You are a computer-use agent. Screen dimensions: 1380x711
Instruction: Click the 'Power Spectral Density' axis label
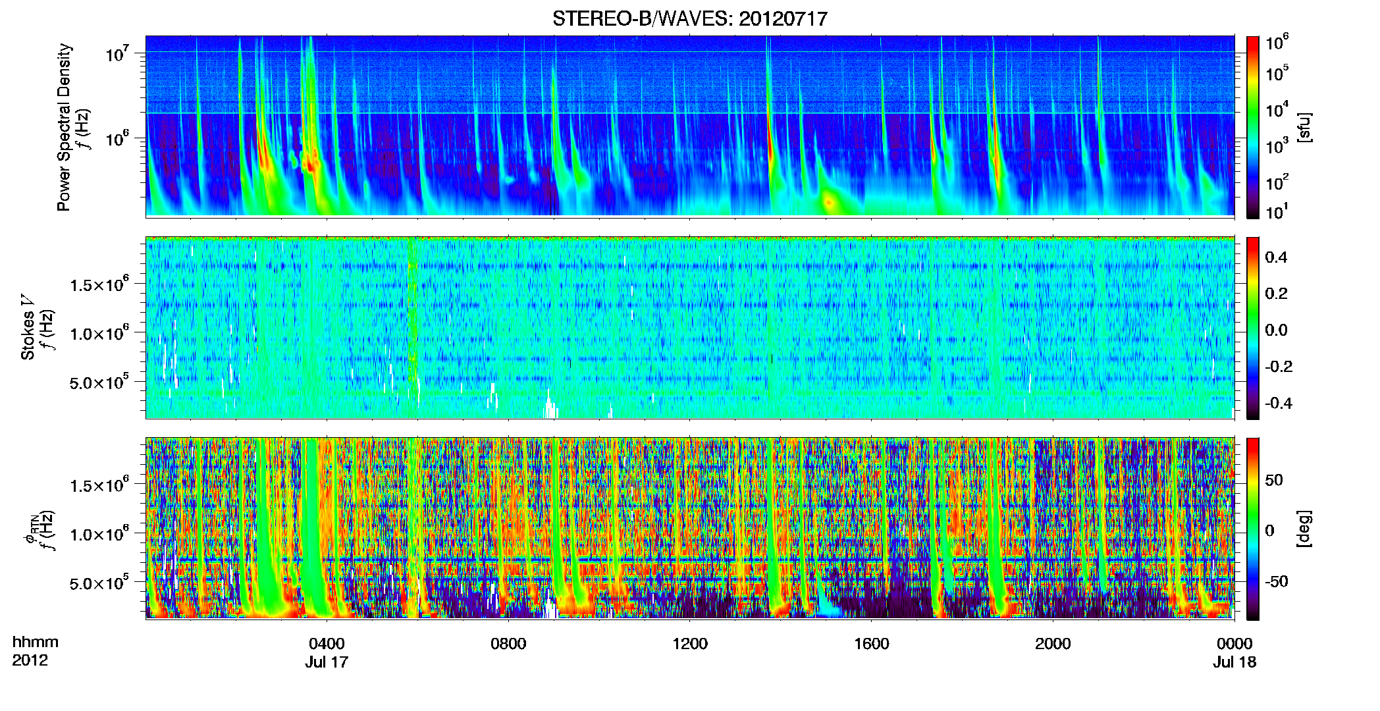coord(64,127)
